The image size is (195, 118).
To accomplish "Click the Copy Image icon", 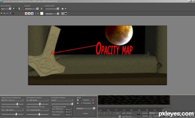I will pos(4,14).
